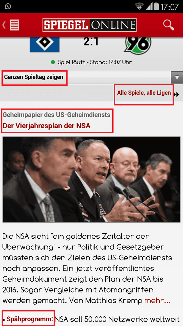Screen dimensions: 183x326
Task: Open the Ganzen Spieltag zeigen selector
Action: (x=91, y=78)
